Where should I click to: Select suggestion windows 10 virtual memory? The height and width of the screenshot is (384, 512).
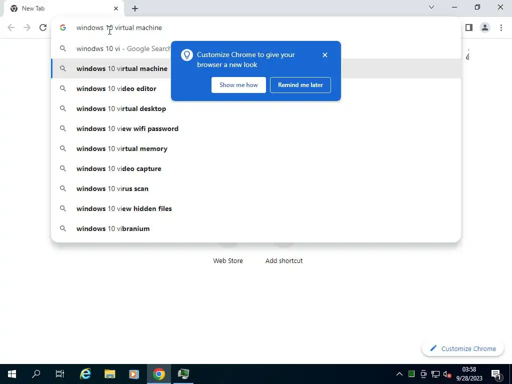pyautogui.click(x=256, y=148)
